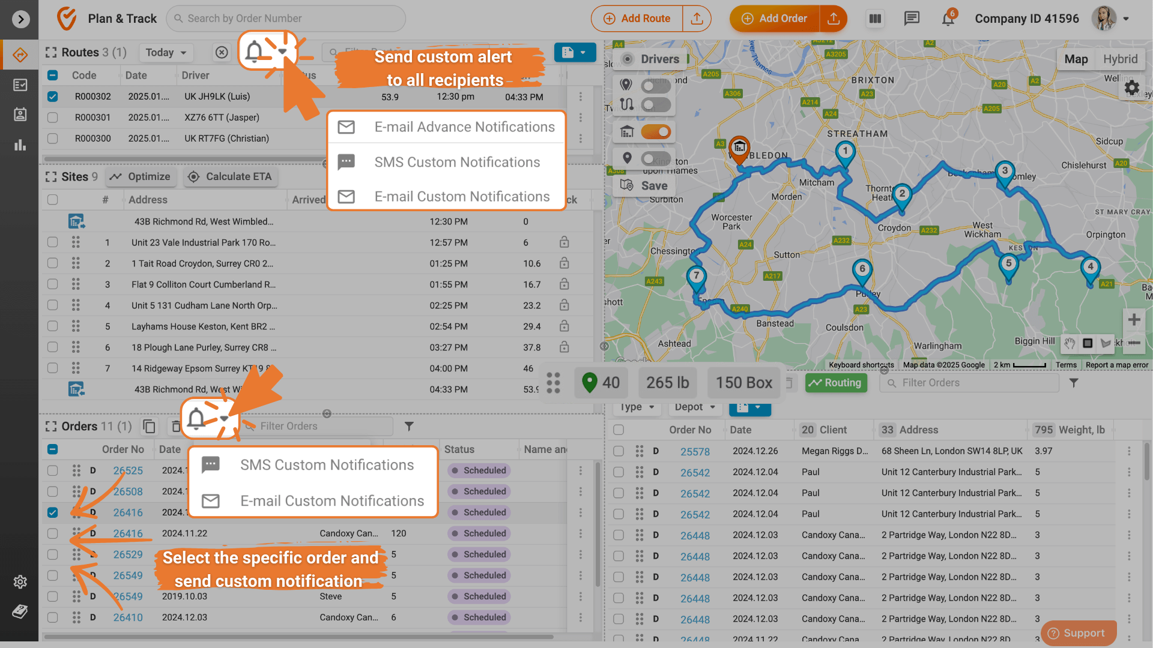
Task: Open the blue export dropdown above orders table
Action: tap(749, 407)
